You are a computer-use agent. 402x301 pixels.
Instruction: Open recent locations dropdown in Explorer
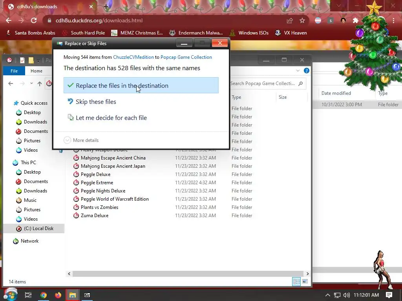point(31,83)
